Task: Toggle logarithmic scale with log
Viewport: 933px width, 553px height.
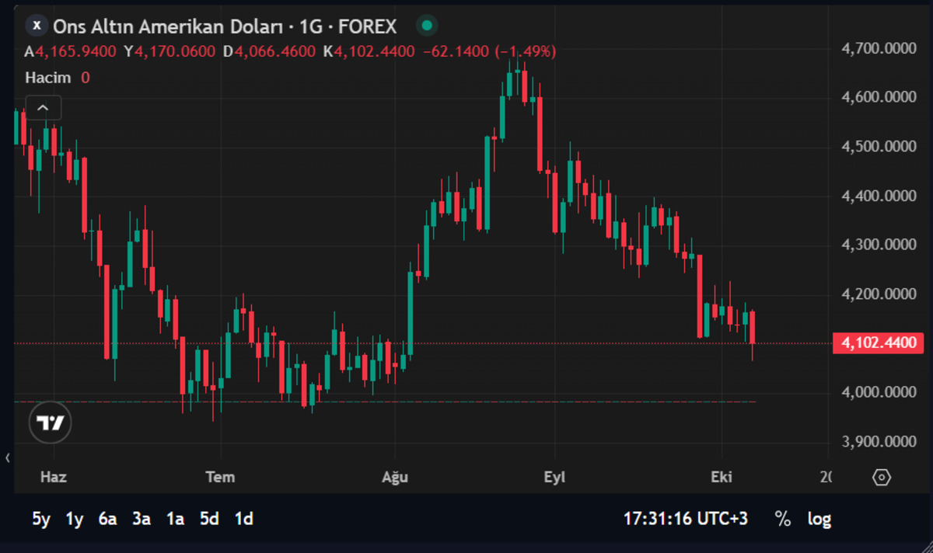Action: [x=819, y=519]
